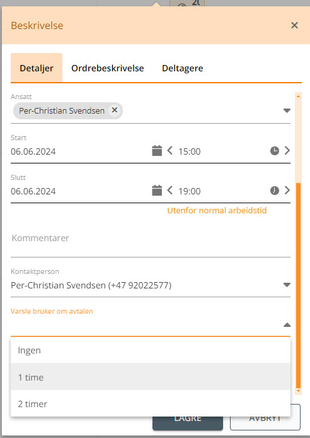Open the Slutt time clock picker

275,191
